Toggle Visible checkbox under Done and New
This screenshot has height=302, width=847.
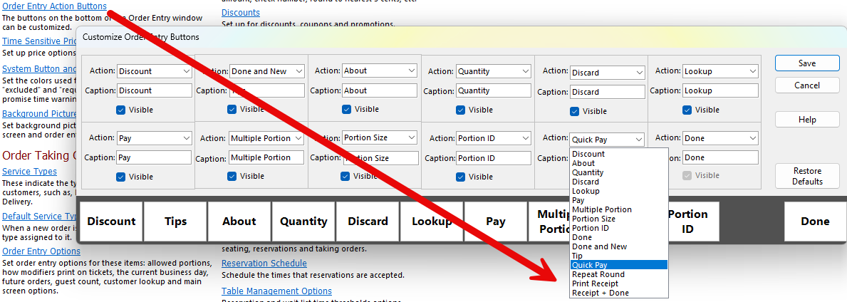232,109
